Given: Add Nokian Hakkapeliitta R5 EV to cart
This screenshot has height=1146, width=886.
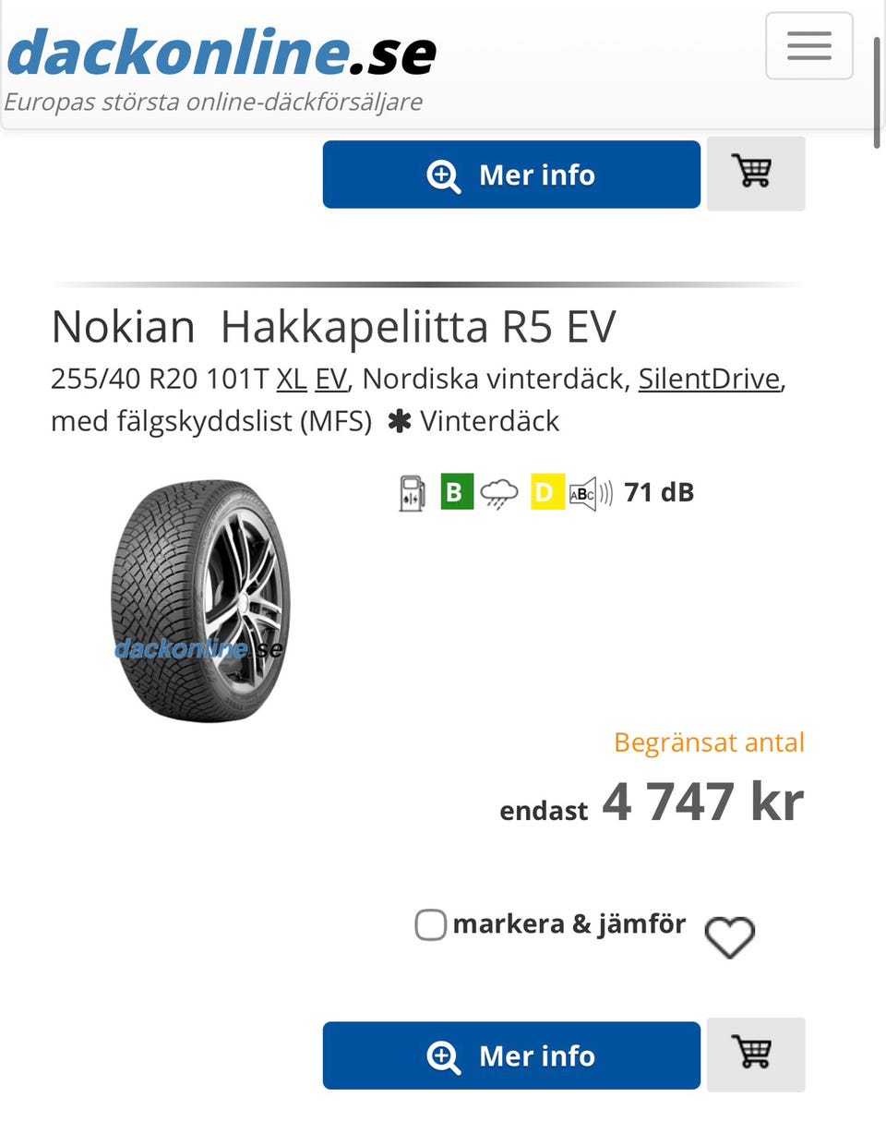Looking at the screenshot, I should coord(756,1055).
